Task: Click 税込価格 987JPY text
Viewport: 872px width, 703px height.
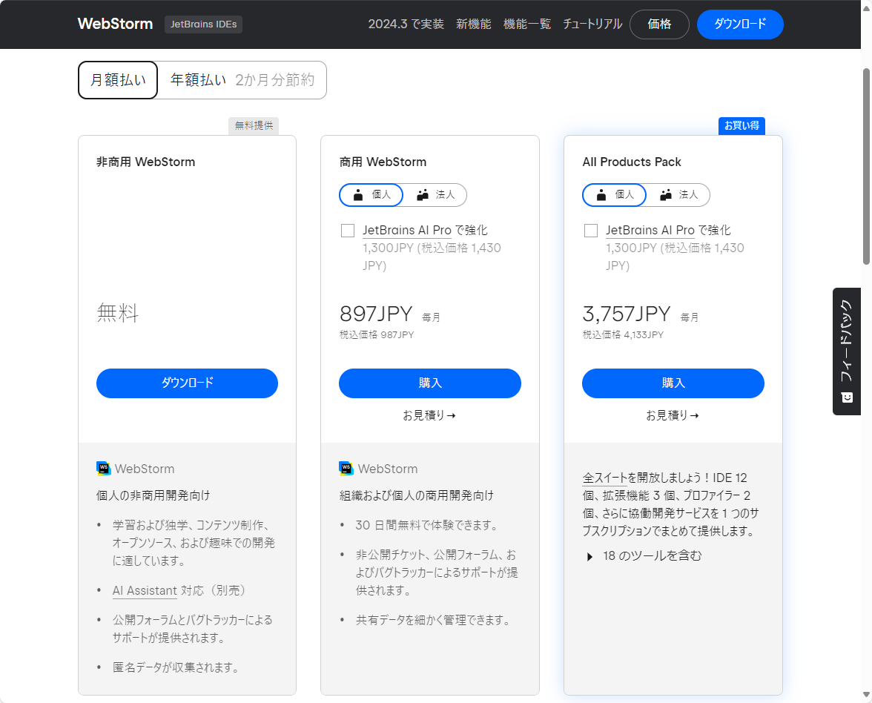Action: pos(377,335)
